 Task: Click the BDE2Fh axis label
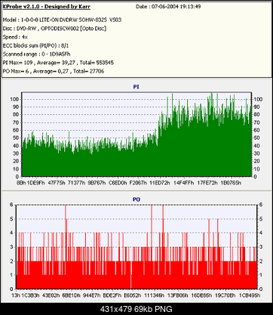[112, 295]
